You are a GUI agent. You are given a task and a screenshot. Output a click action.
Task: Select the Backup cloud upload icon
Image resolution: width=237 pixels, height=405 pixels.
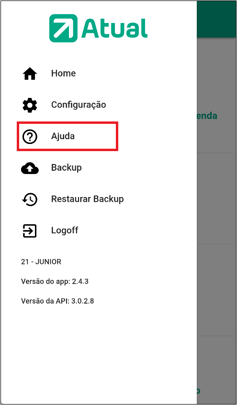tap(30, 168)
